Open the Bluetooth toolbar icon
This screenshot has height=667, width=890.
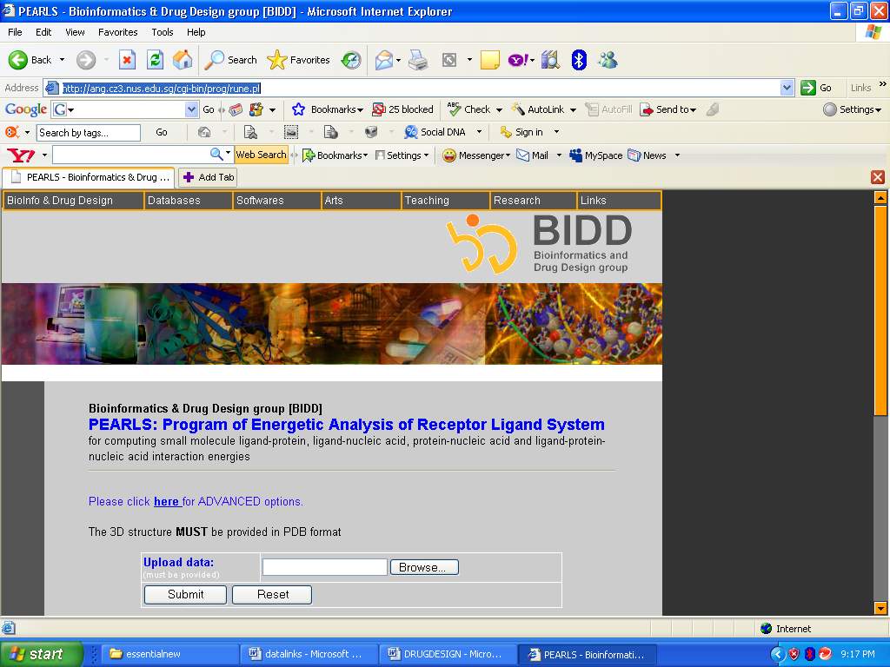tap(579, 60)
